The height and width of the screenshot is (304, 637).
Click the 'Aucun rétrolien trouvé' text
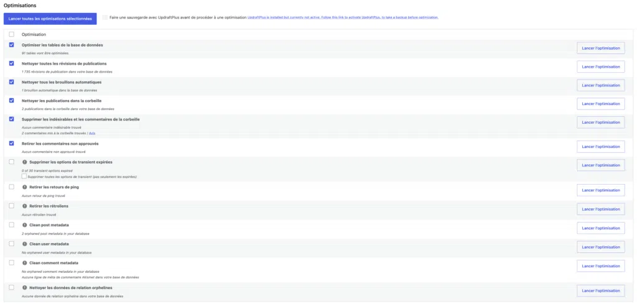[39, 214]
